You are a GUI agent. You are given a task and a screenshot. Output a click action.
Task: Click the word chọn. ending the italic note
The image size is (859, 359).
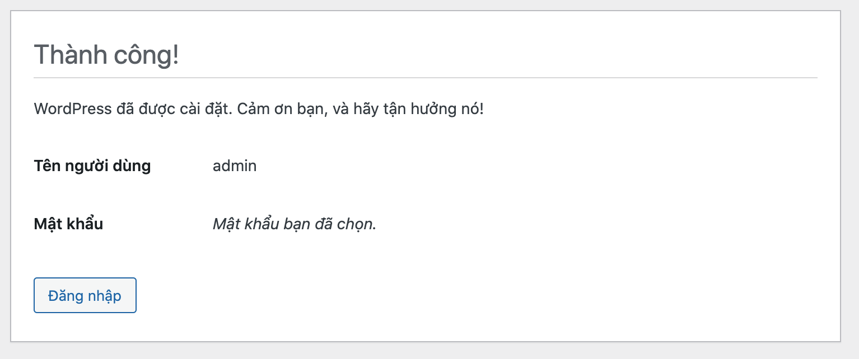(x=357, y=224)
